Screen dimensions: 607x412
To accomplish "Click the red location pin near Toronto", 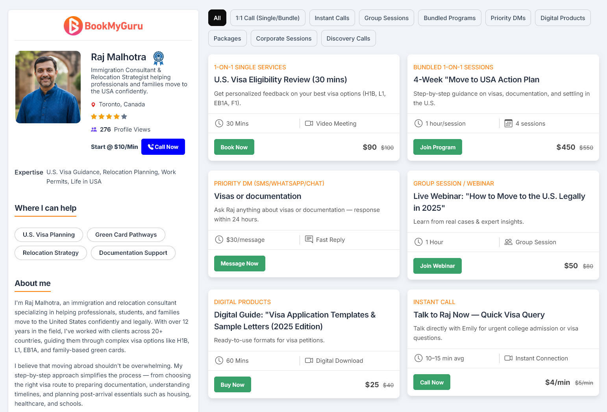I will coord(93,105).
